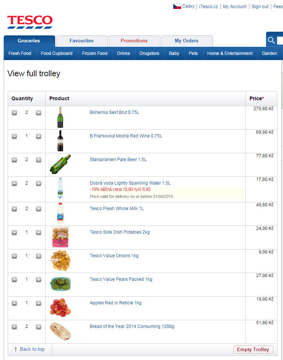
Task: Open the Fresh Food category
Action: pos(20,53)
